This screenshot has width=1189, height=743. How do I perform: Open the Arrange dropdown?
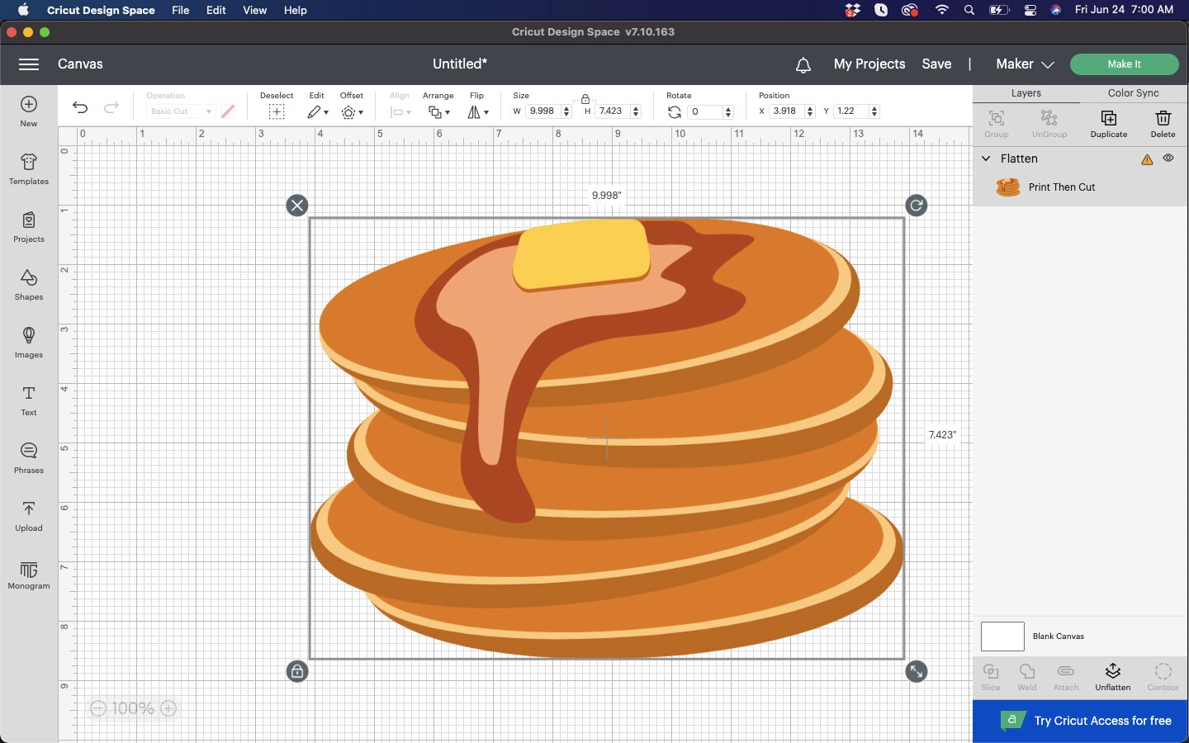click(438, 112)
